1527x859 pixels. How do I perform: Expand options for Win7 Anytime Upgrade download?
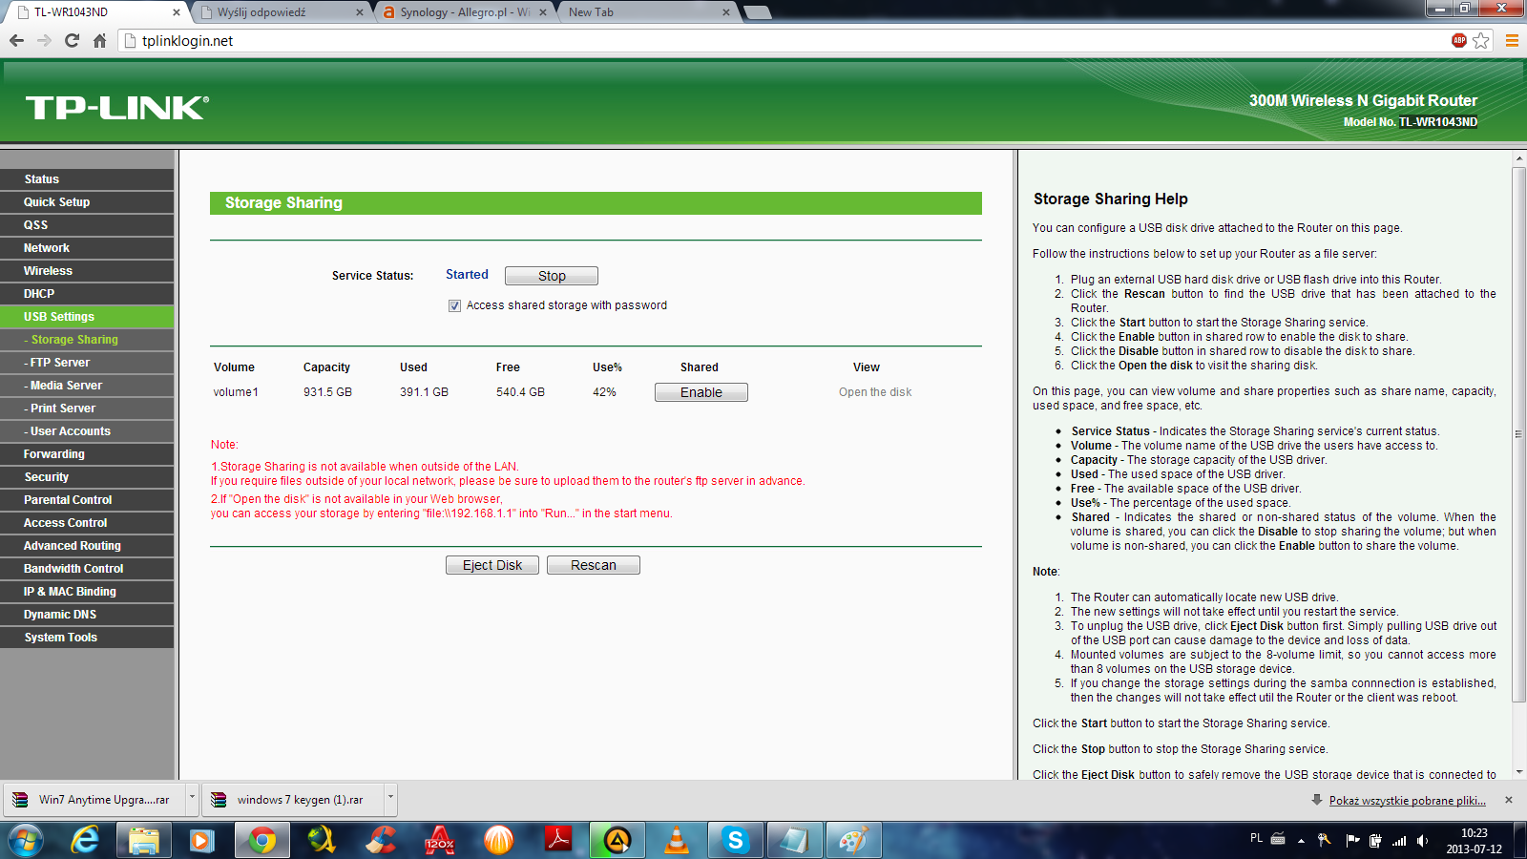[x=192, y=799]
